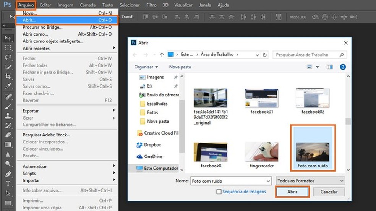Select the Pen tool
Screen dimensions: 376x211
pyautogui.click(x=8, y=174)
